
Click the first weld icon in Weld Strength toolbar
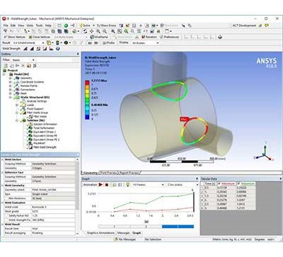point(25,49)
